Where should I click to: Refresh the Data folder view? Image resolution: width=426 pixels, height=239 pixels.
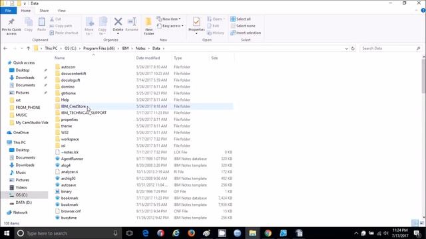point(353,48)
